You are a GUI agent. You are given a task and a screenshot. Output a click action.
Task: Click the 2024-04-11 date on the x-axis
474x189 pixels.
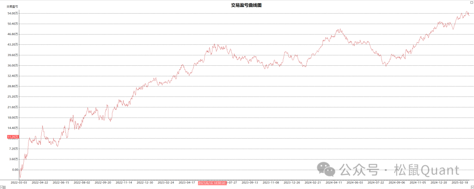[x=335, y=182]
